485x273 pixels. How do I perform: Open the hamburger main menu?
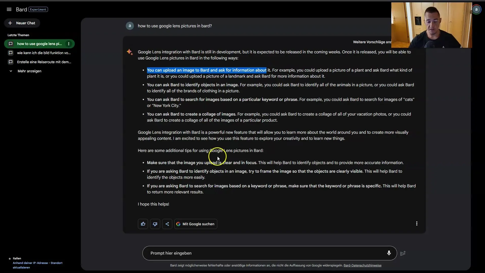coord(9,9)
